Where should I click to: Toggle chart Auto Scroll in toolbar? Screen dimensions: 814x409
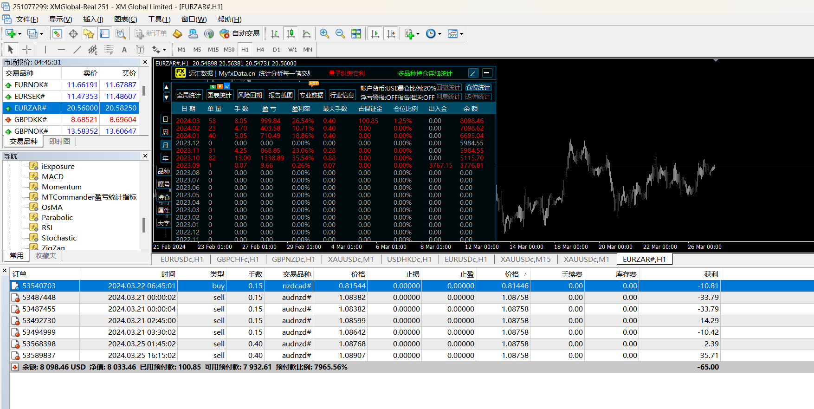pos(375,33)
